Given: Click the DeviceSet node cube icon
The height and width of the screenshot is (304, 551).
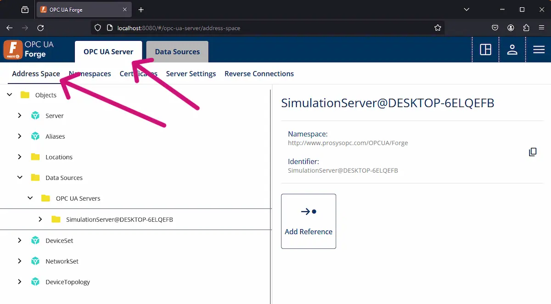Looking at the screenshot, I should (35, 241).
